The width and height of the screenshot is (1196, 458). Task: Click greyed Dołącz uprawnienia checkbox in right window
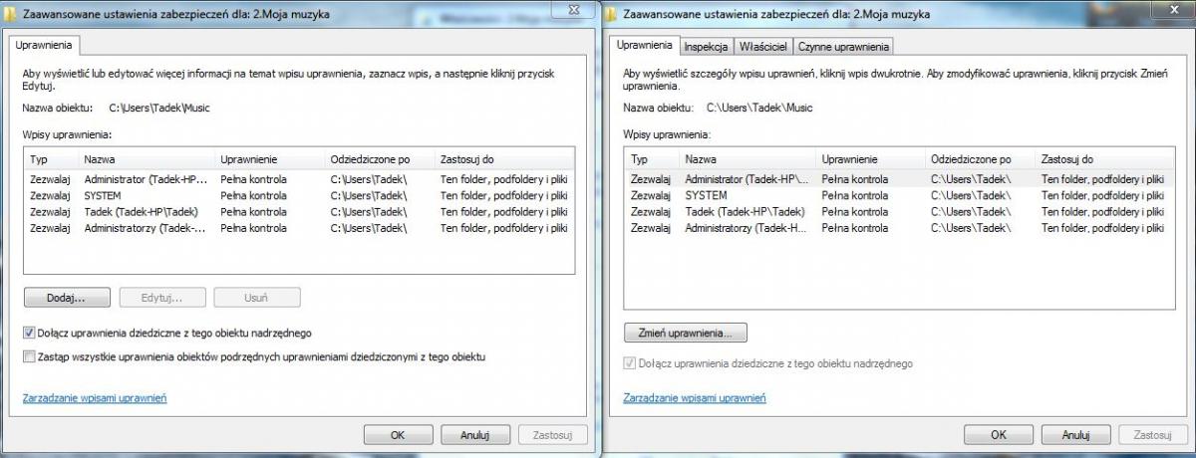pyautogui.click(x=630, y=363)
